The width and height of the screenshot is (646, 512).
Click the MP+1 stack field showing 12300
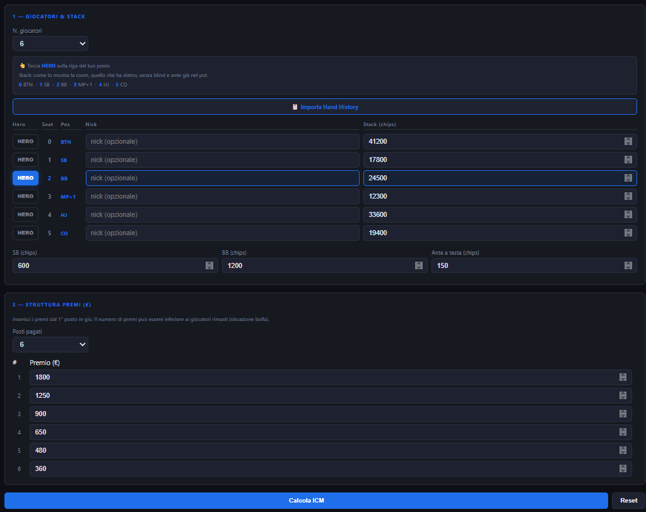coord(500,197)
